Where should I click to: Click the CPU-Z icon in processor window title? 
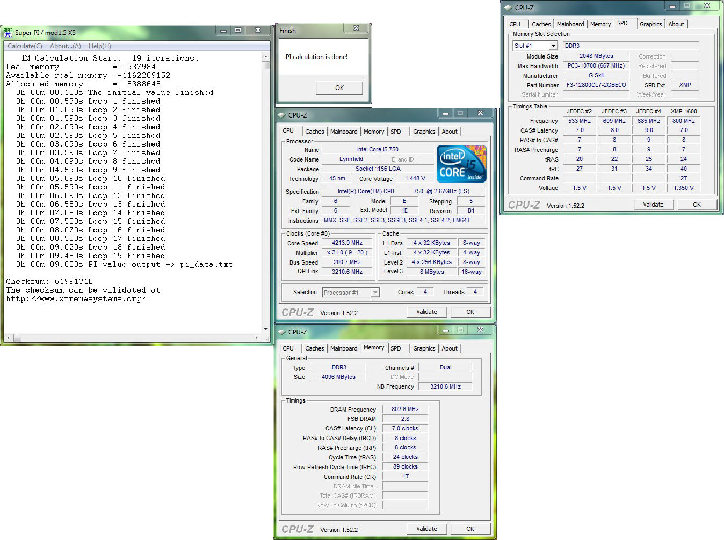281,115
